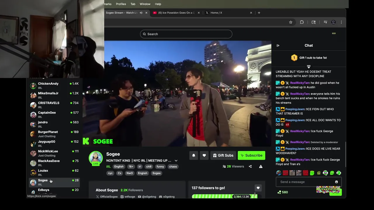Select the chill tag
This screenshot has width=374, height=210.
pyautogui.click(x=149, y=167)
